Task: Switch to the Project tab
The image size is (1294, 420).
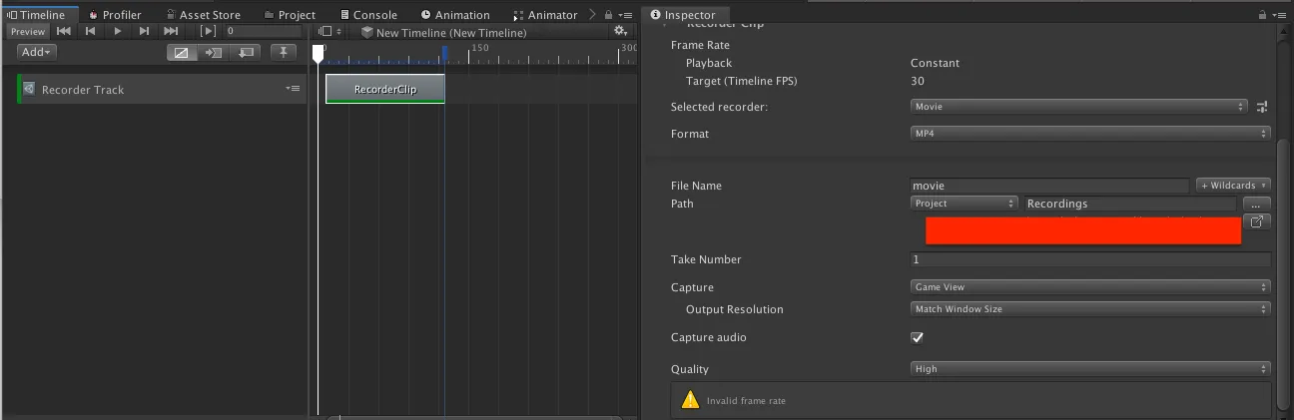Action: coord(290,15)
